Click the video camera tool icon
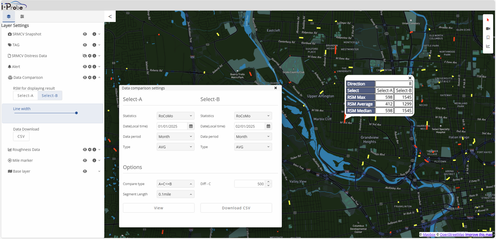 pyautogui.click(x=488, y=29)
